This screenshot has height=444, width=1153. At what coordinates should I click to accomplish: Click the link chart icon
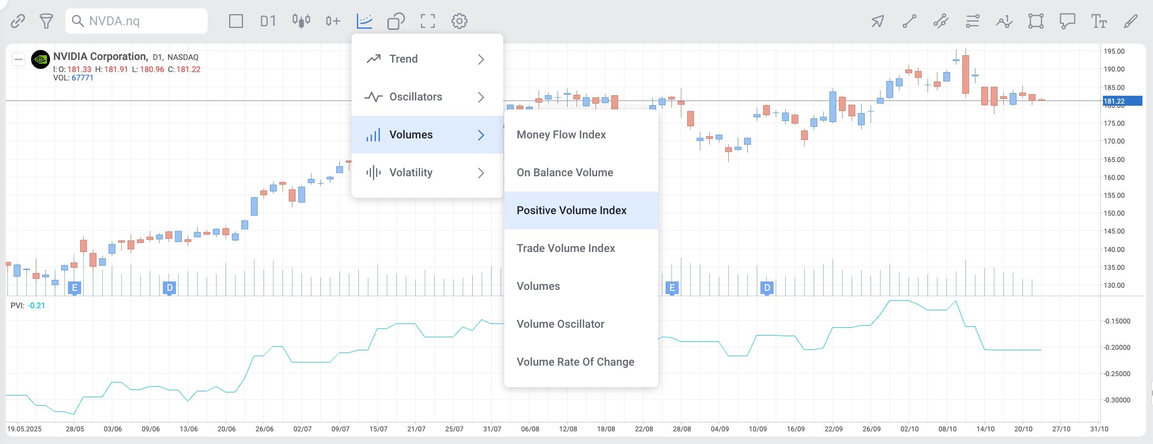[18, 21]
